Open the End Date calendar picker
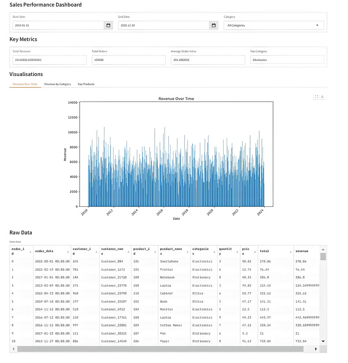This screenshot has width=348, height=363. pyautogui.click(x=214, y=25)
